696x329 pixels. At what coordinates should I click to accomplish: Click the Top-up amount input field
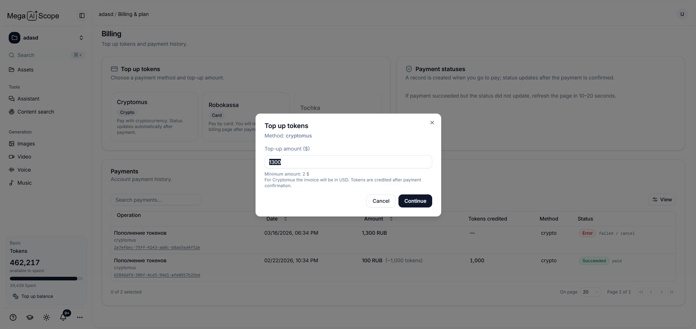348,162
